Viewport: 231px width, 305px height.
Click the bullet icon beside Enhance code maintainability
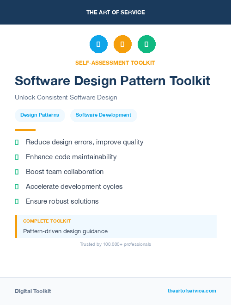17,157
